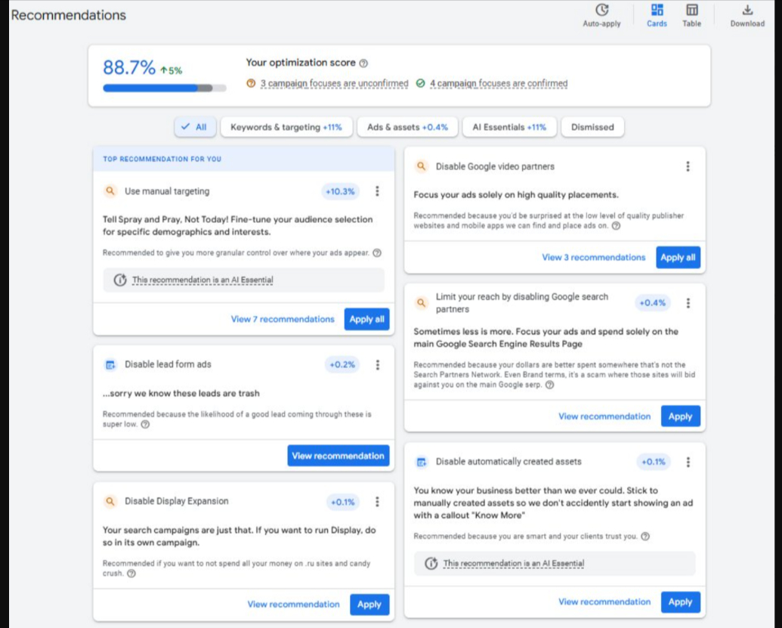
Task: Click the optimization score progress bar
Action: coord(165,88)
